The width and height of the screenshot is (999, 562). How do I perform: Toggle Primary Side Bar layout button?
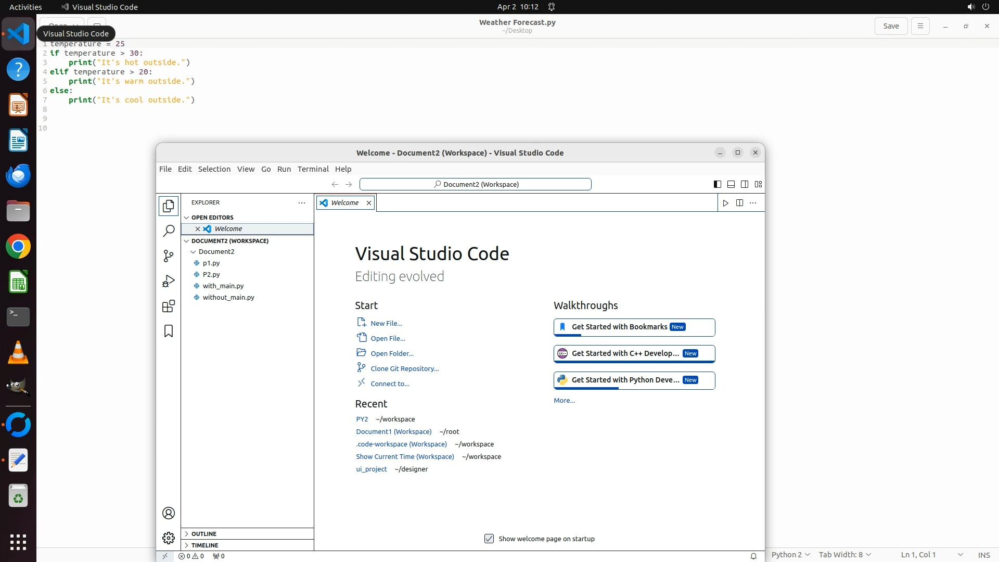[717, 184]
